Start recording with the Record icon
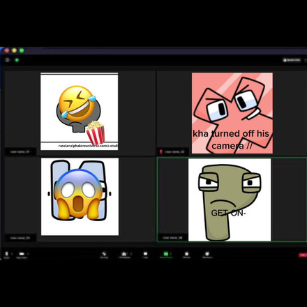 pos(186,254)
